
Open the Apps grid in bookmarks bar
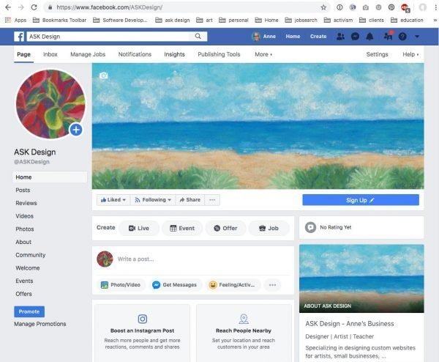pos(8,20)
